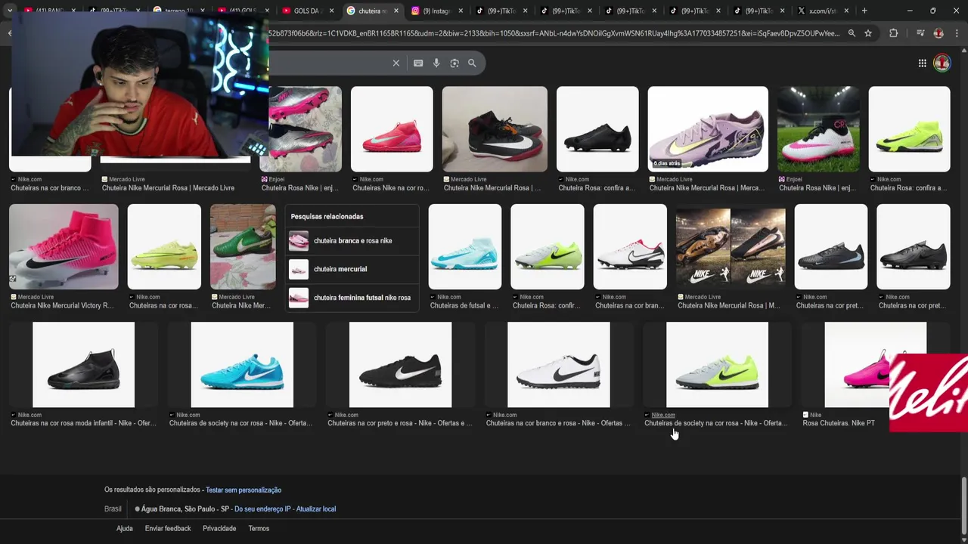Open the CR7 white-pink boot on grass image
Image resolution: width=968 pixels, height=544 pixels.
tap(818, 129)
